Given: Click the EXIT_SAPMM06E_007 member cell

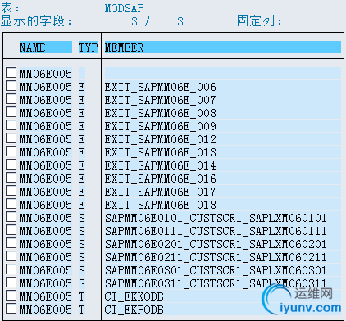Looking at the screenshot, I should [223, 100].
